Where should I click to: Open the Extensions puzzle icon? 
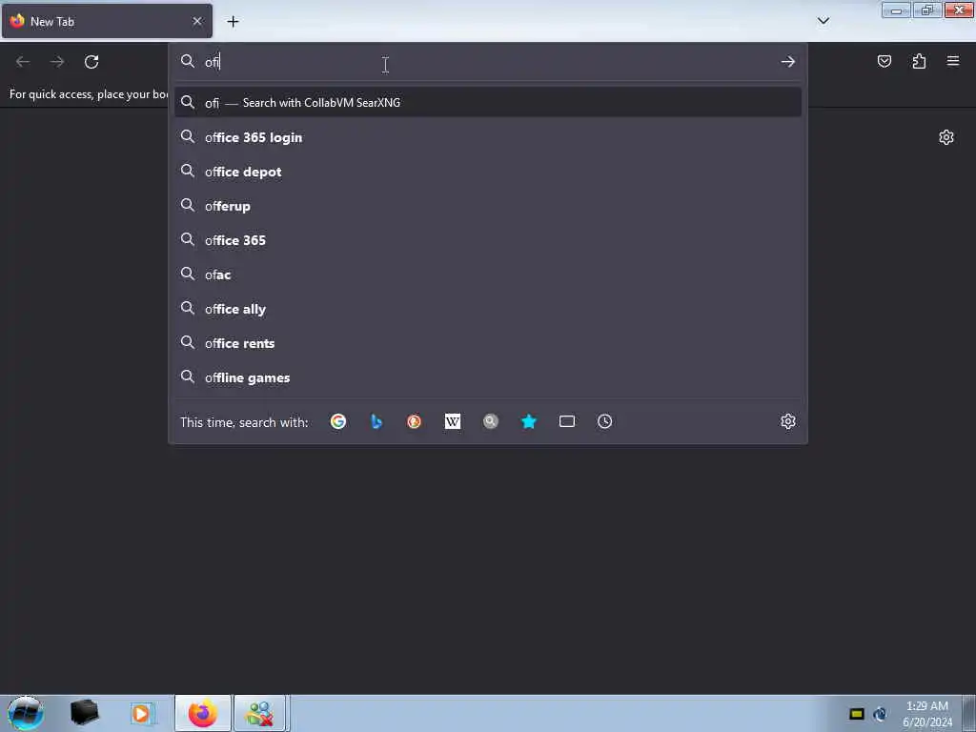click(x=919, y=61)
